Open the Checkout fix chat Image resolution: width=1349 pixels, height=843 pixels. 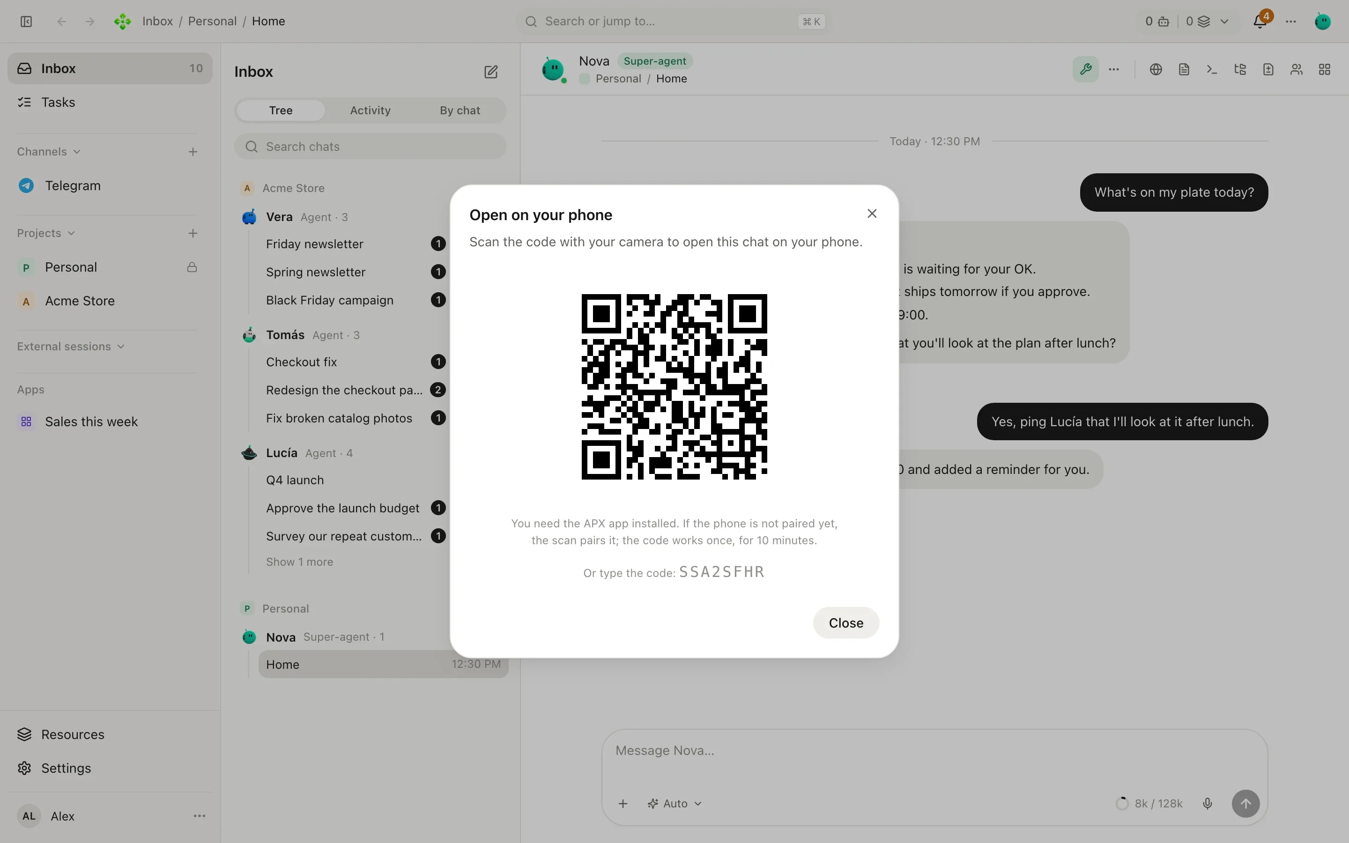[x=355, y=362]
